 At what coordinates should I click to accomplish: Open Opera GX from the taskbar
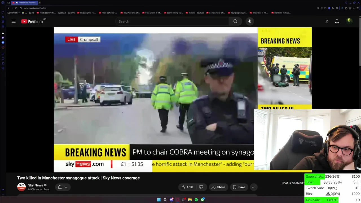coord(177,200)
